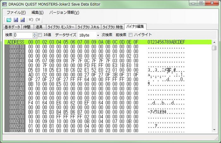Open the ファイル(F) menu
Image resolution: width=221 pixels, height=143 pixels.
click(x=16, y=13)
